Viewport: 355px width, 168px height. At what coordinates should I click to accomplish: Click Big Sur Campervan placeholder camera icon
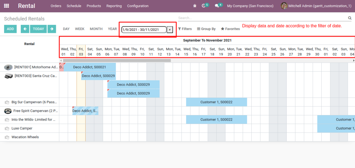click(7, 102)
